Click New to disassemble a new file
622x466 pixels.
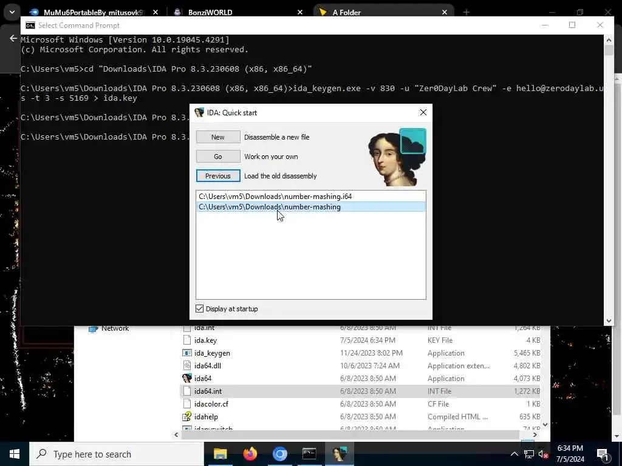point(218,137)
